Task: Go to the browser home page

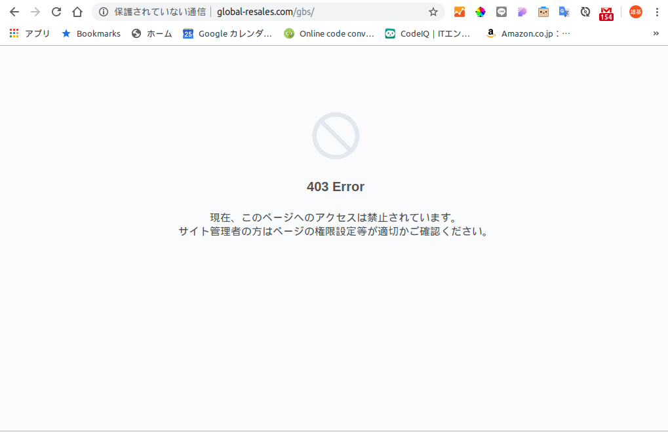Action: click(77, 12)
